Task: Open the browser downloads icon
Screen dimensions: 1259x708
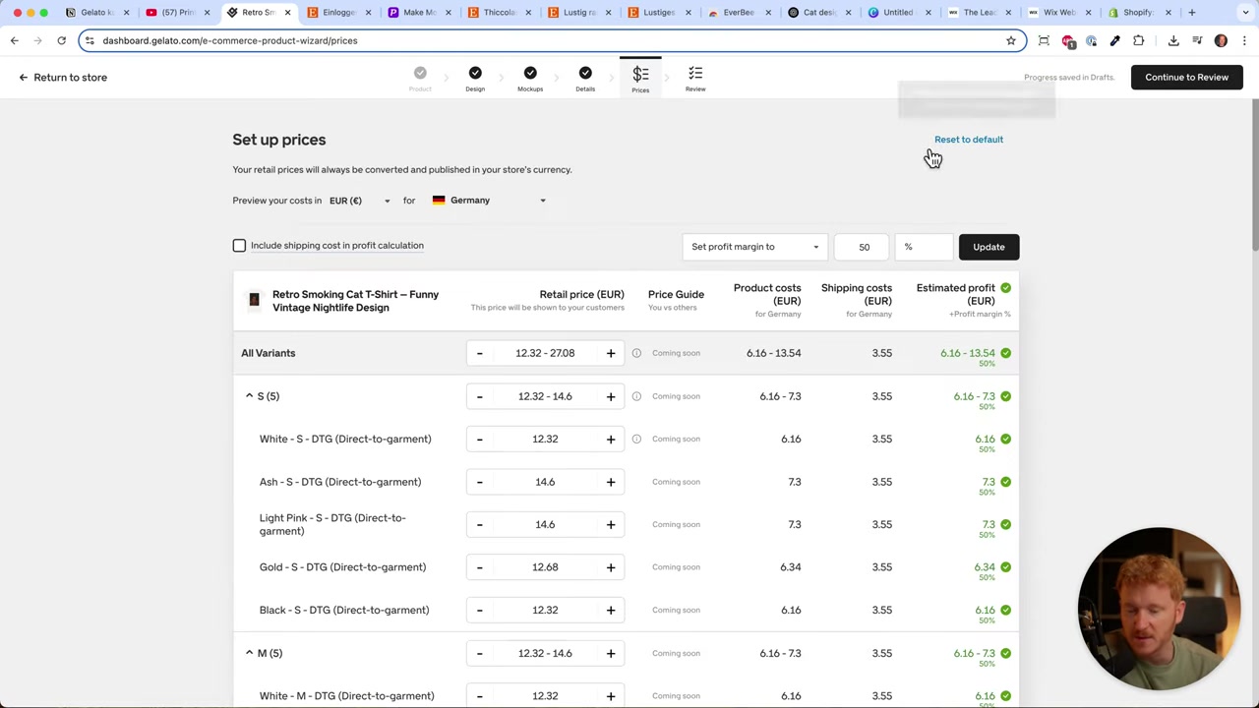Action: 1173,40
